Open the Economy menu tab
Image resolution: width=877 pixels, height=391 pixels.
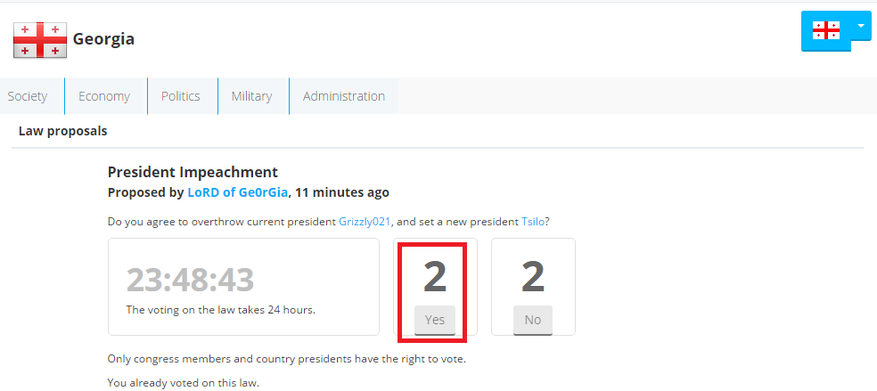click(104, 96)
